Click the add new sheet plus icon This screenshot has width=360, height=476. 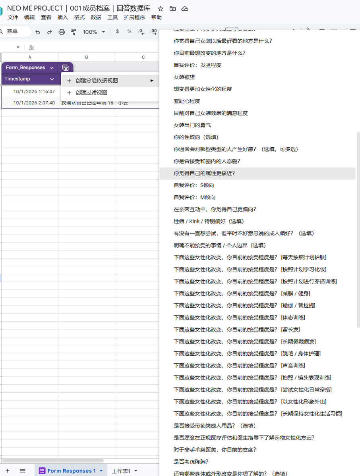tap(8, 470)
